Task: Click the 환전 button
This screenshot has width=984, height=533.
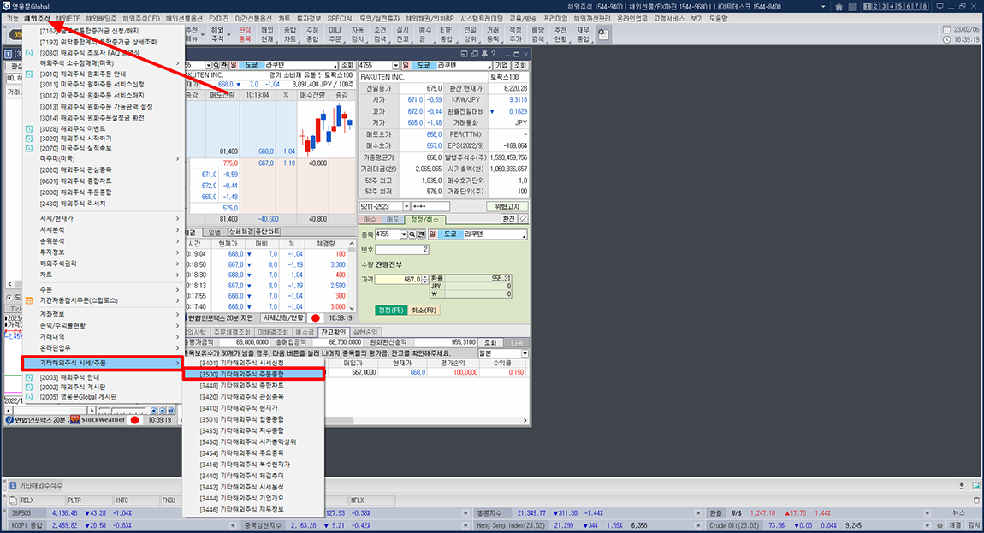Action: [x=508, y=219]
